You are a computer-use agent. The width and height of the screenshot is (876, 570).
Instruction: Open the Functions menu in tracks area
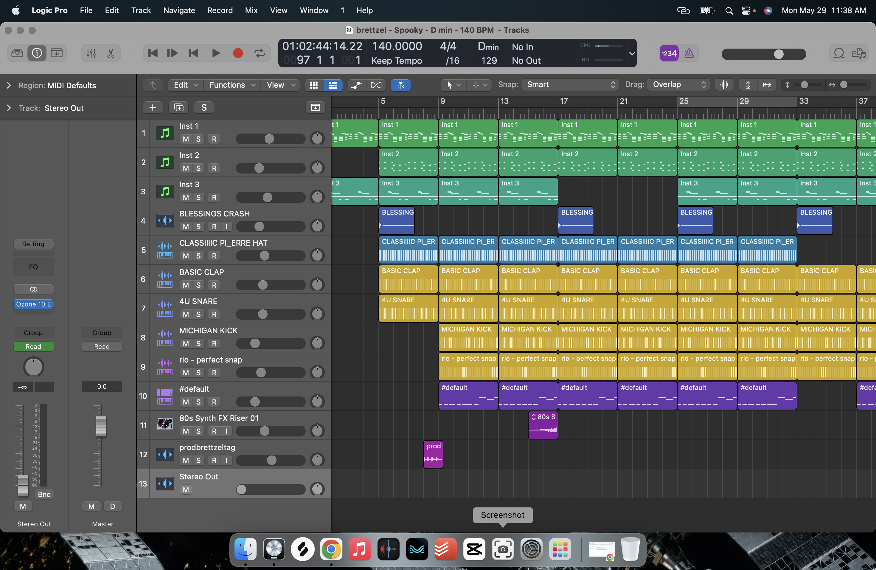(x=232, y=85)
